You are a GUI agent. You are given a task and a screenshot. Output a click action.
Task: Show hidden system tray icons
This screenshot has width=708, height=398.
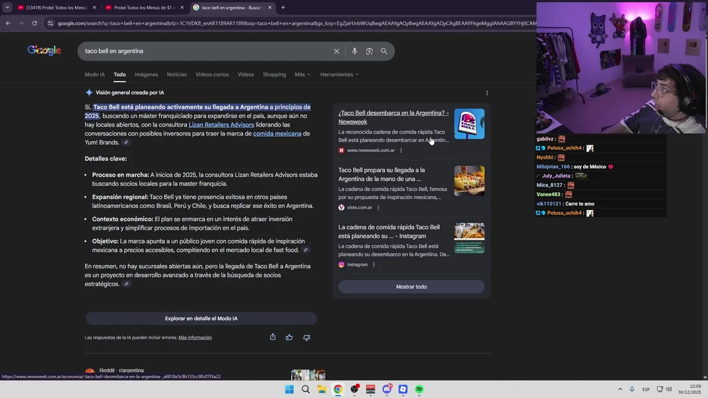[x=619, y=390]
